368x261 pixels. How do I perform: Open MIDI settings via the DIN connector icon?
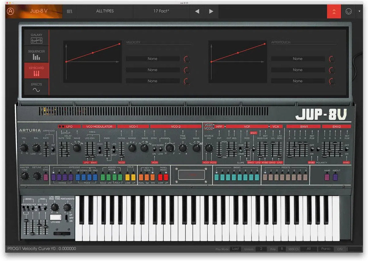(349, 11)
